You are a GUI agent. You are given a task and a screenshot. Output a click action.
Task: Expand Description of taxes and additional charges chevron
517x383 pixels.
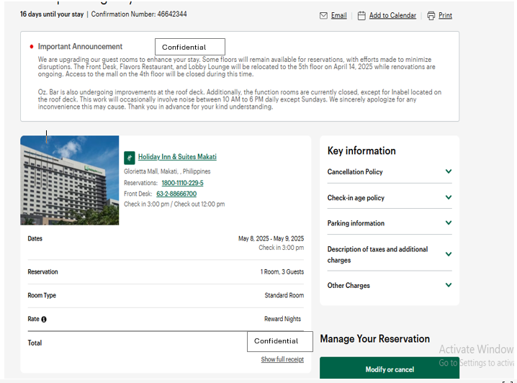click(449, 254)
